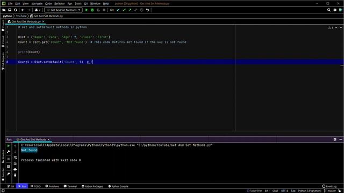
Task: Close the Get And Set Methods.py editor tab
Action: (x=43, y=21)
